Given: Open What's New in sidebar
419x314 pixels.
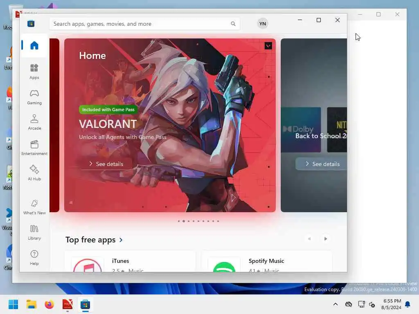Looking at the screenshot, I should (34, 207).
